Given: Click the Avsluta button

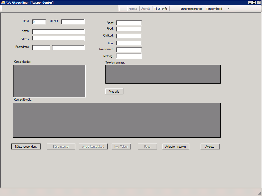Looking at the screenshot, I should pos(210,147).
